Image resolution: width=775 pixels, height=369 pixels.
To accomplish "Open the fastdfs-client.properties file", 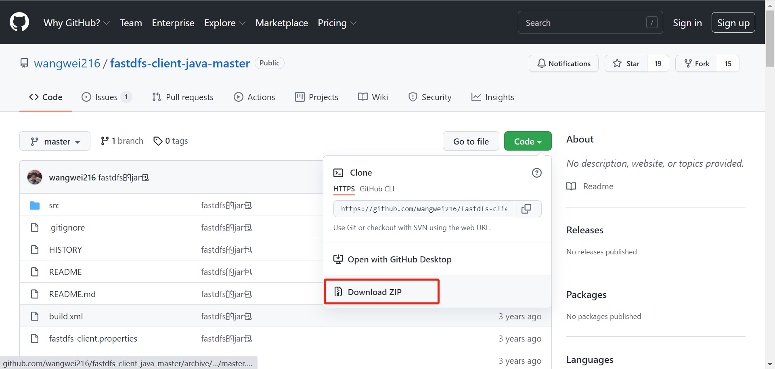I will pos(93,339).
